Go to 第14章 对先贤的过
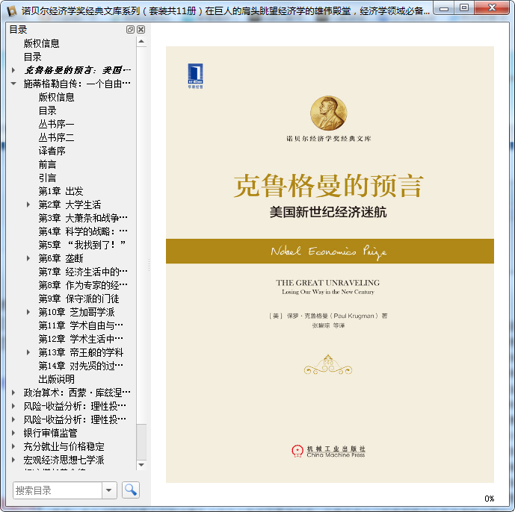 tap(81, 366)
